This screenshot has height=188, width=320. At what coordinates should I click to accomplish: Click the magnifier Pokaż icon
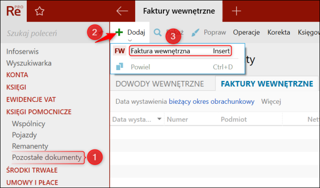tap(157, 32)
